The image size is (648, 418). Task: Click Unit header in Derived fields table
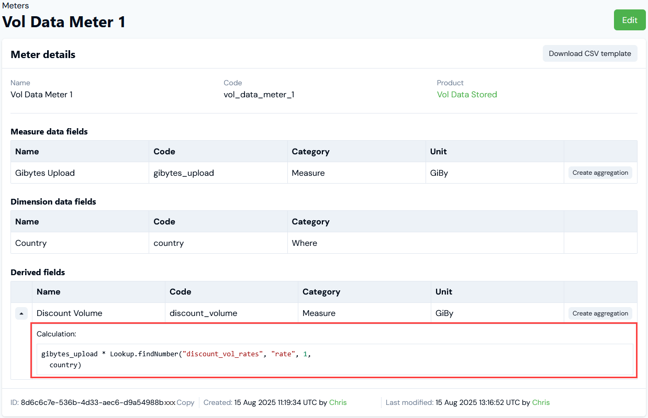[444, 292]
